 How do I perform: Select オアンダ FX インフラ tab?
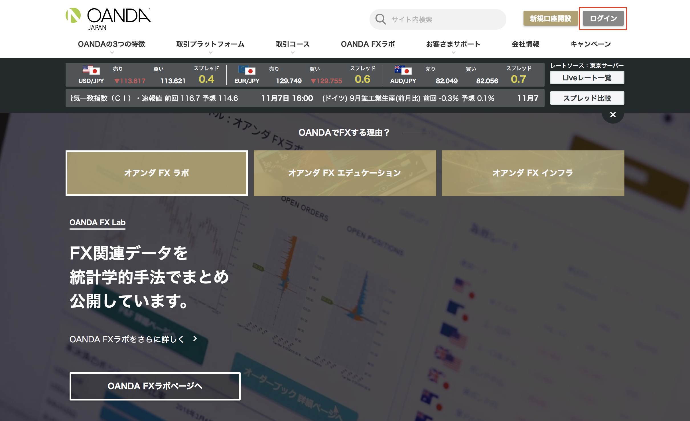533,173
